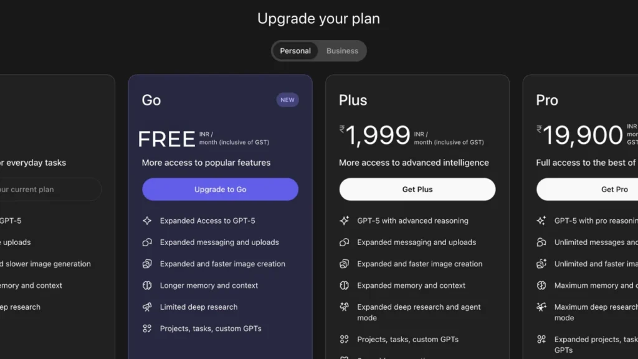Screen dimensions: 638x359
Task: Click the unlimited messages icon in the Pro plan
Action: tap(541, 242)
